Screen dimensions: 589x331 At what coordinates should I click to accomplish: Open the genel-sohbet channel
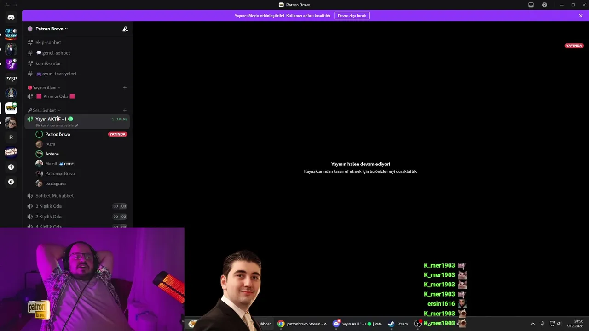click(x=77, y=53)
